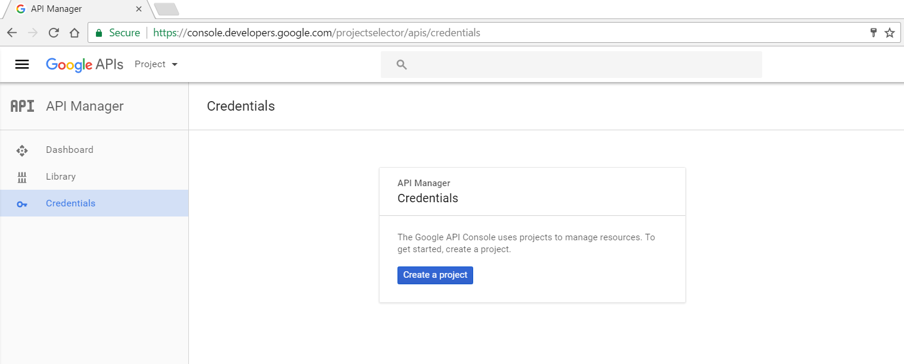Click the Credentials key icon
This screenshot has height=364, width=904.
(22, 204)
